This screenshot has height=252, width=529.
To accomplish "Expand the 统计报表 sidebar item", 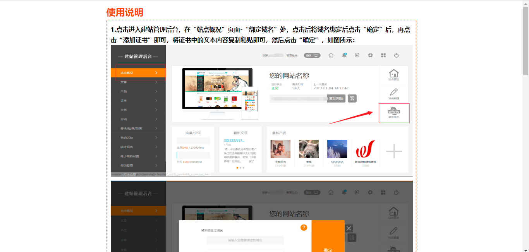I will [x=138, y=147].
